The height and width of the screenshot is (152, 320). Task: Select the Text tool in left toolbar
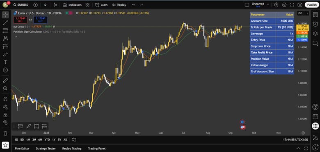[x=5, y=62]
